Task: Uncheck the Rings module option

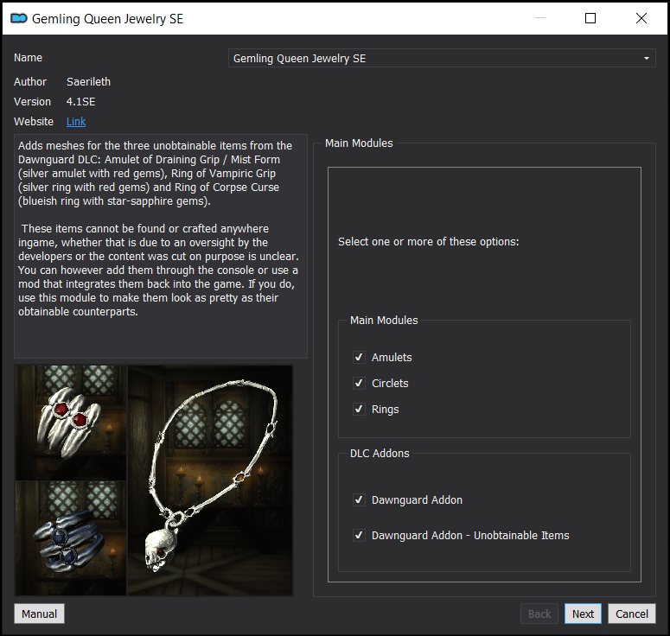Action: tap(359, 410)
